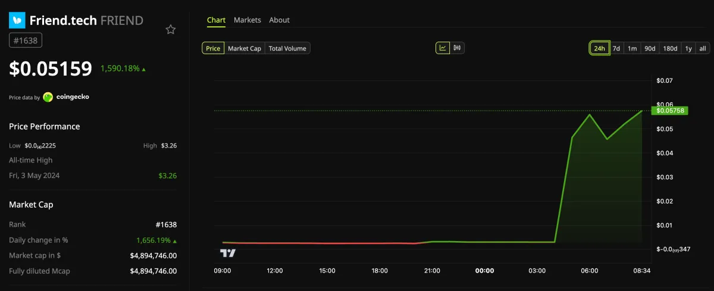Click the Fully diluted Mcap value

pos(154,271)
